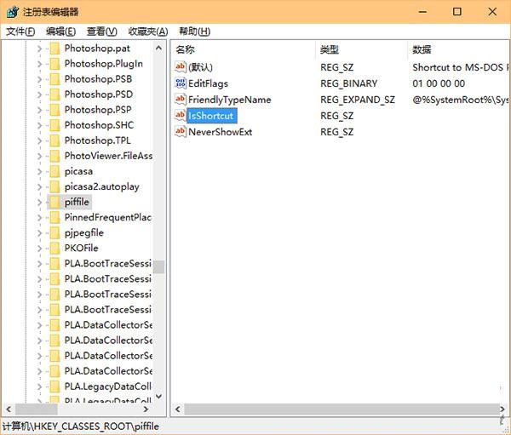Image resolution: width=511 pixels, height=435 pixels.
Task: Open the 文件(F) menu
Action: click(20, 31)
